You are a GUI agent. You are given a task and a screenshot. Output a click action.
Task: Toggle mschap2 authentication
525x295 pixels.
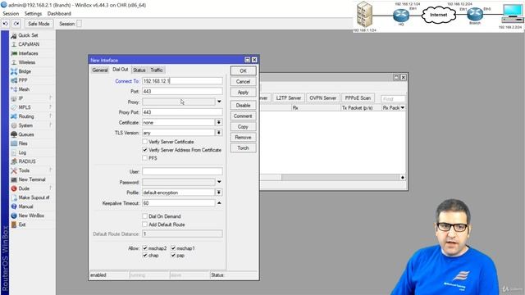[x=145, y=248]
